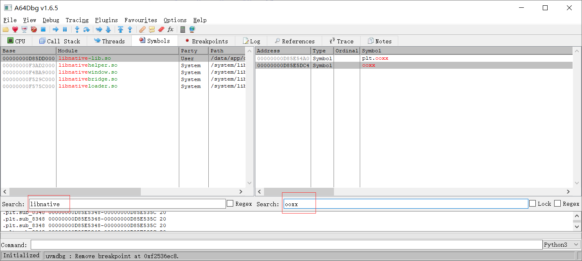Select the libnativeloader.so module
Screen dimensions: 582x261
pyautogui.click(x=123, y=86)
